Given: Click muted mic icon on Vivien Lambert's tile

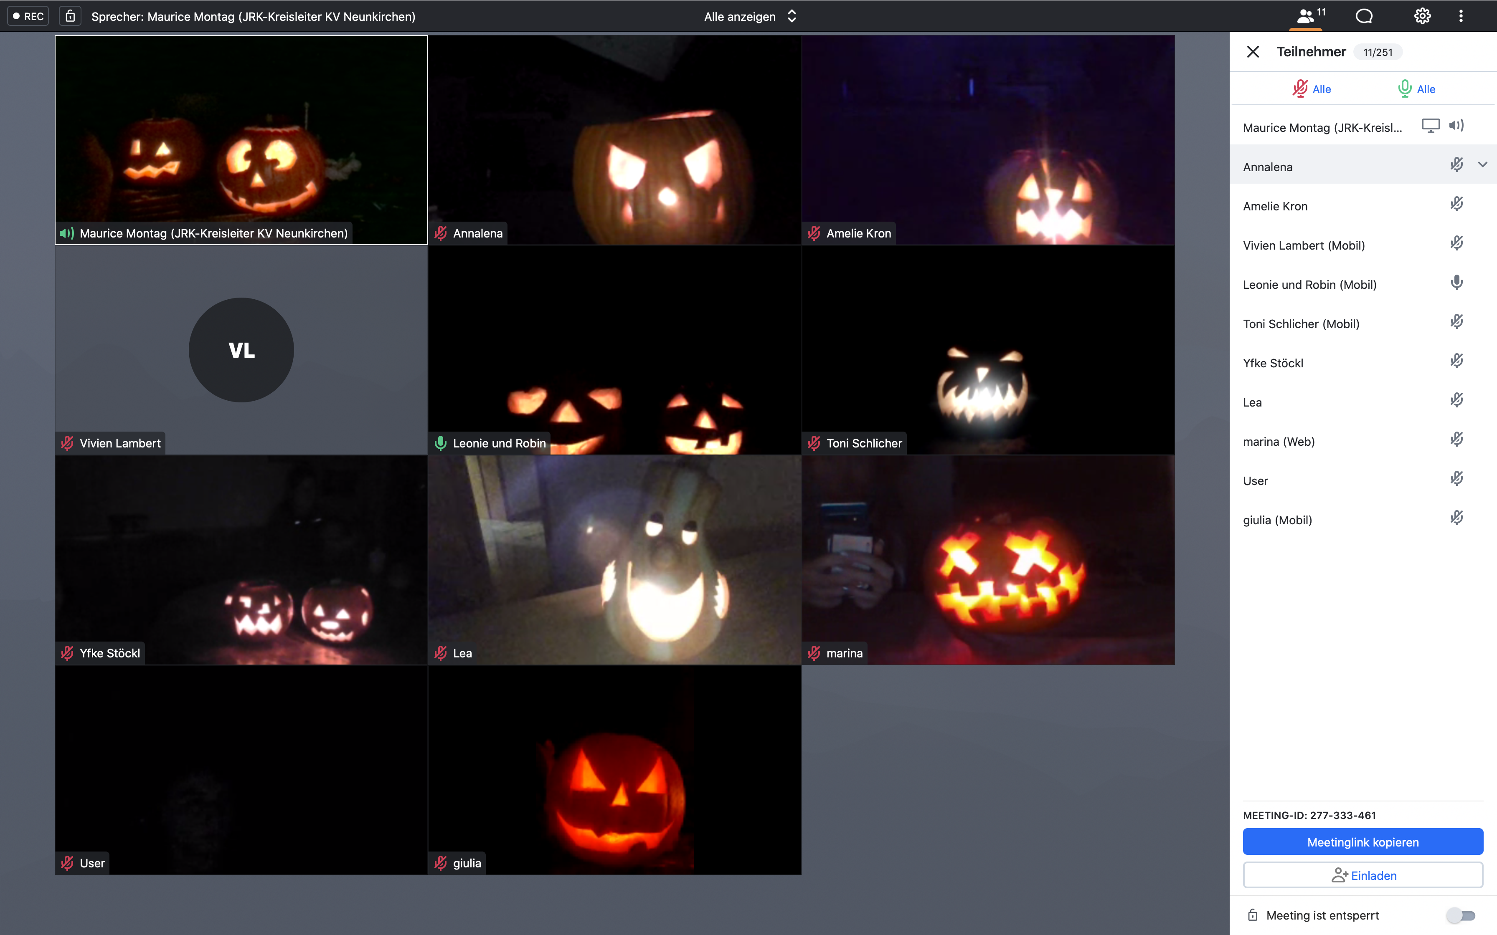Looking at the screenshot, I should pyautogui.click(x=67, y=443).
